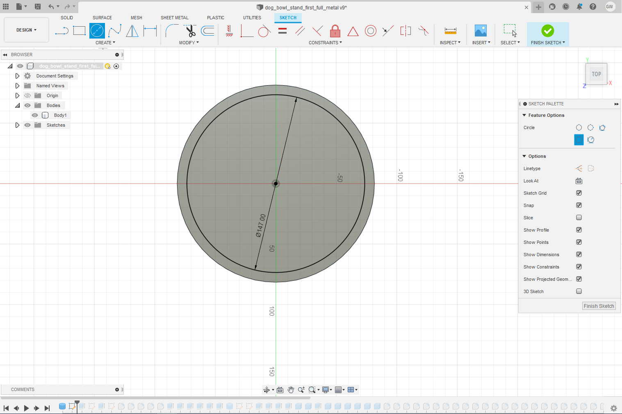Hide Body1 using its eye icon

pyautogui.click(x=35, y=115)
